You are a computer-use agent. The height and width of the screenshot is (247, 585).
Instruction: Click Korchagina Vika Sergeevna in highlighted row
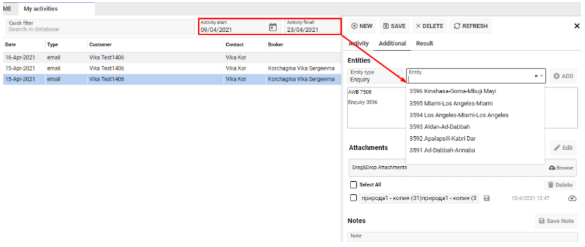[x=301, y=80]
